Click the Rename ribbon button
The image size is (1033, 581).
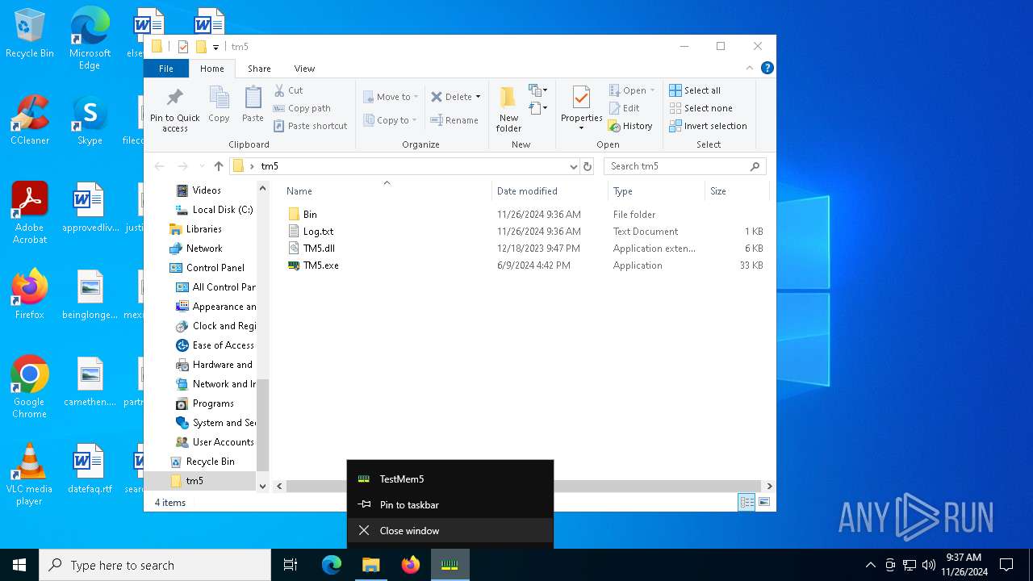click(x=454, y=120)
